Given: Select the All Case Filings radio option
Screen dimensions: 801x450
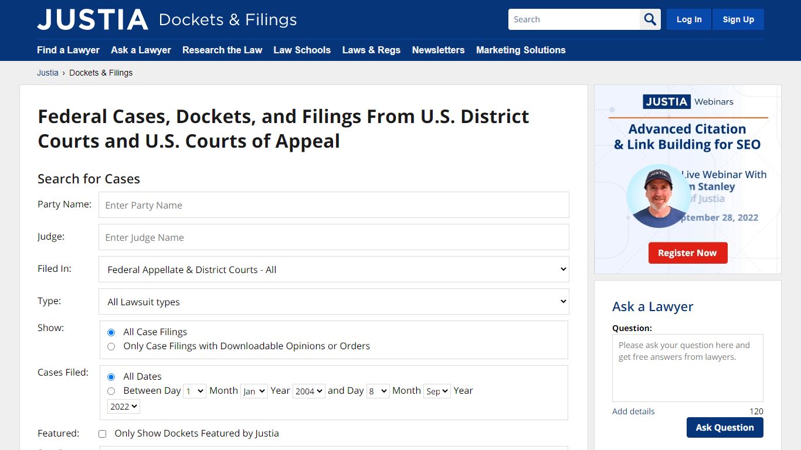Looking at the screenshot, I should click(x=111, y=332).
